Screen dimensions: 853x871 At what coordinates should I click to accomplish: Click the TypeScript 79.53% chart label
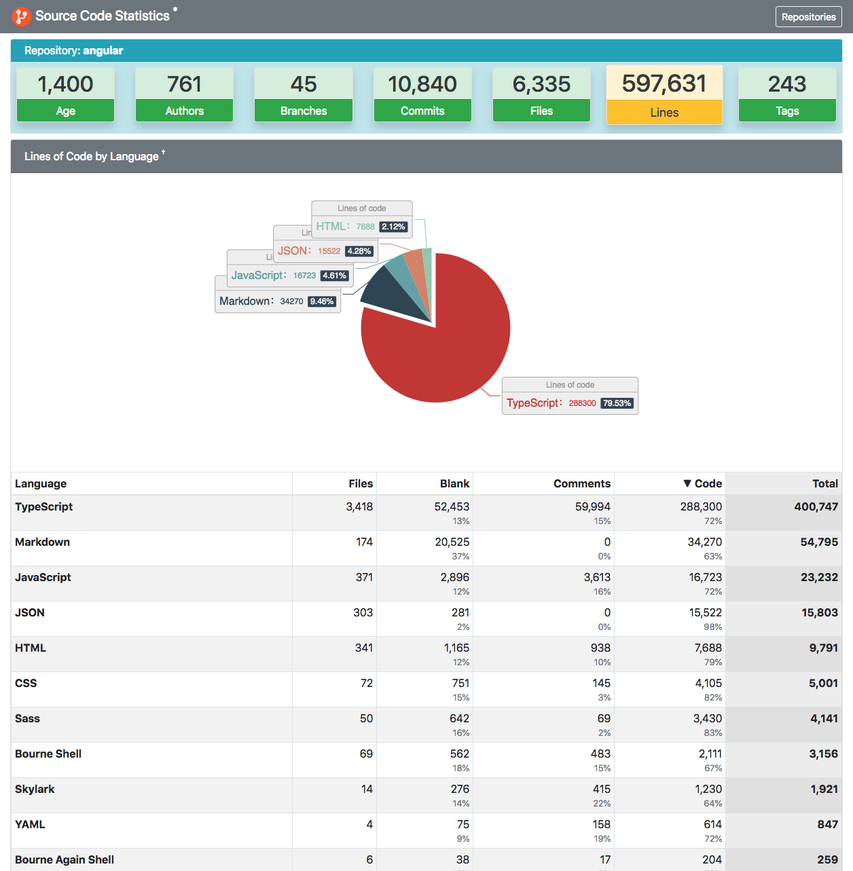point(570,396)
